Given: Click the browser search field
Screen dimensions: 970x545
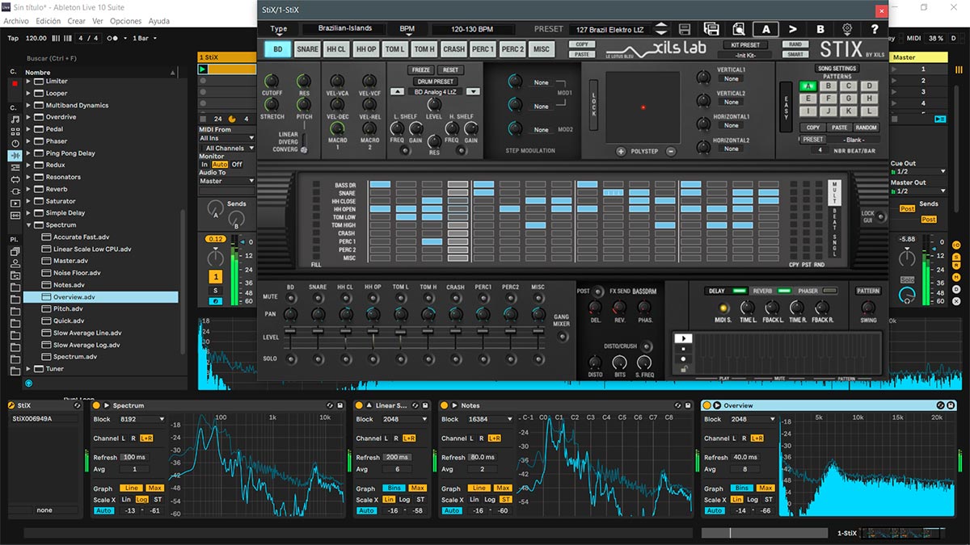Looking at the screenshot, I should click(101, 58).
